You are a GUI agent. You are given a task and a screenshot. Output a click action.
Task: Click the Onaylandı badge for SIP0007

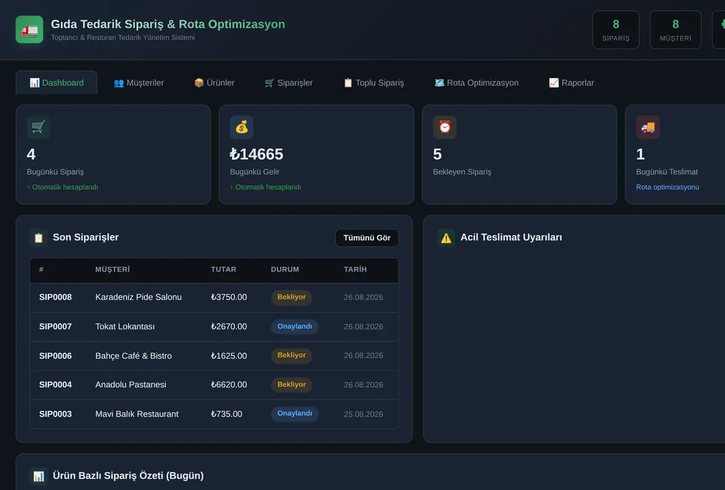(x=295, y=327)
